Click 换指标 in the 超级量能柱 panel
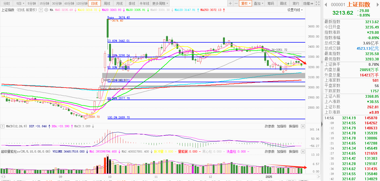The image size is (380, 181). tap(294, 151)
